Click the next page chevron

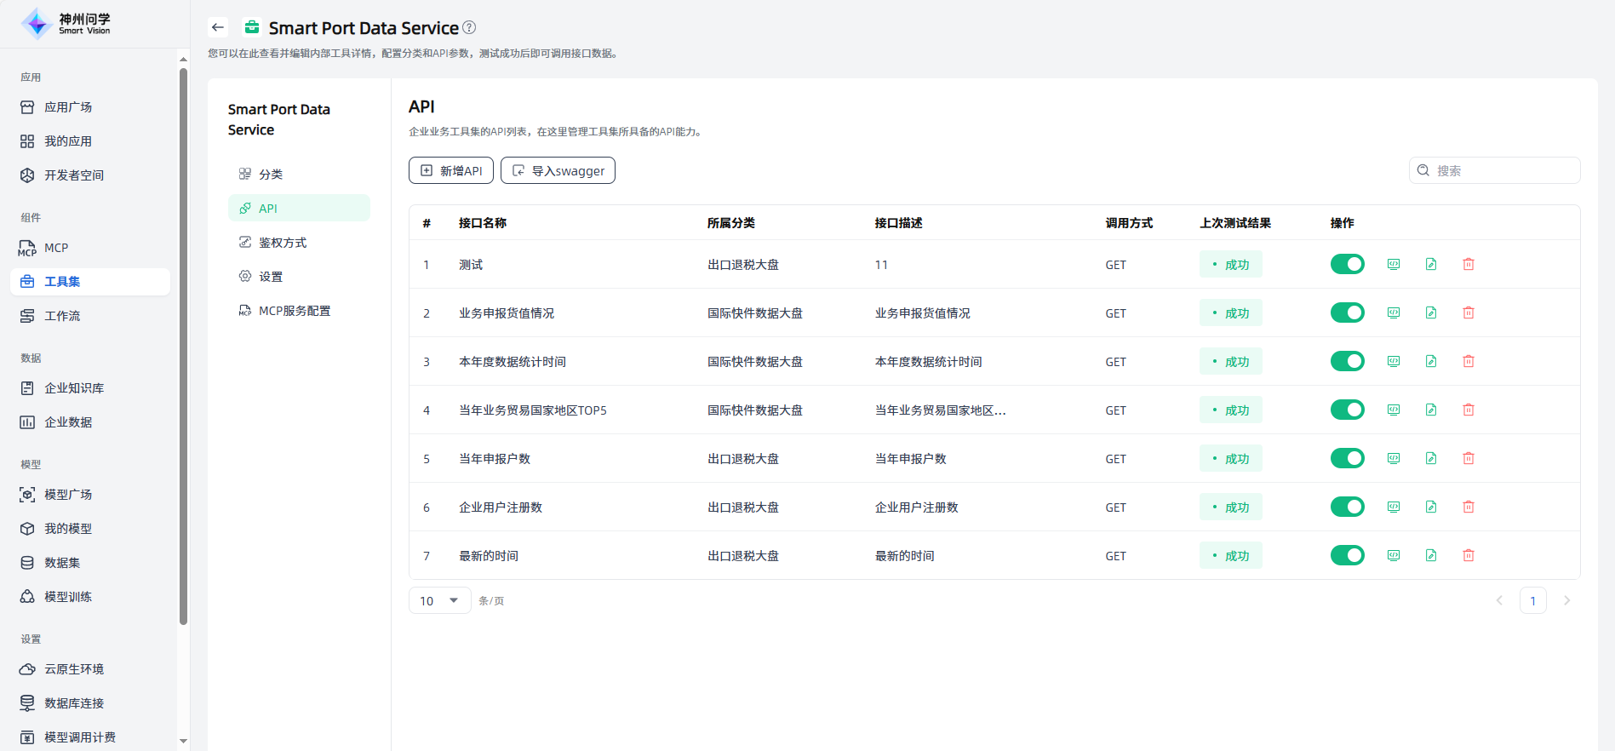[1566, 600]
